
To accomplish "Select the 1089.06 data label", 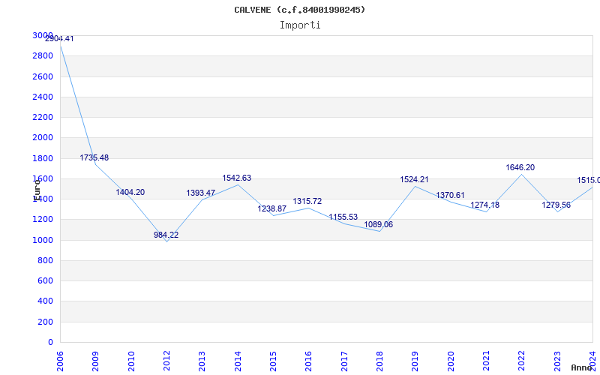I will pos(379,224).
